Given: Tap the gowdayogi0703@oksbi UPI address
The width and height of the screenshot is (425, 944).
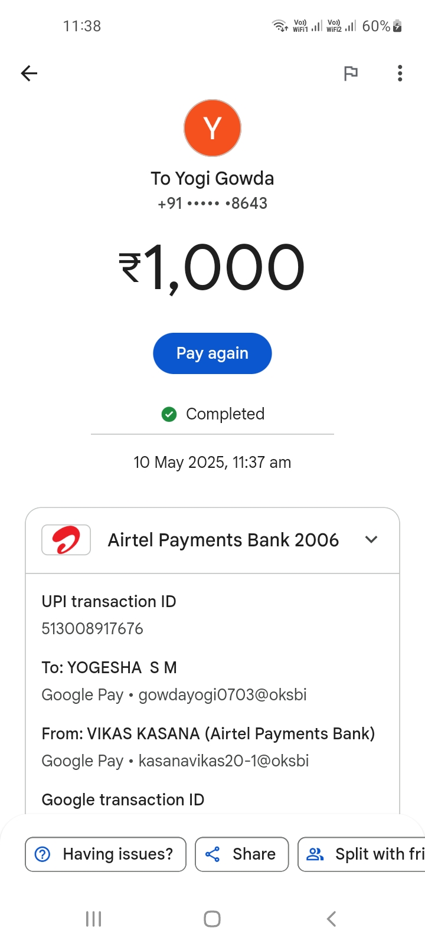Looking at the screenshot, I should pos(223,695).
